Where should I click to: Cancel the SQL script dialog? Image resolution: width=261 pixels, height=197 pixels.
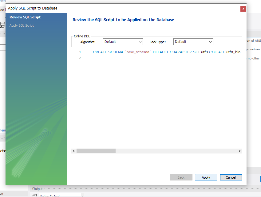(231, 177)
